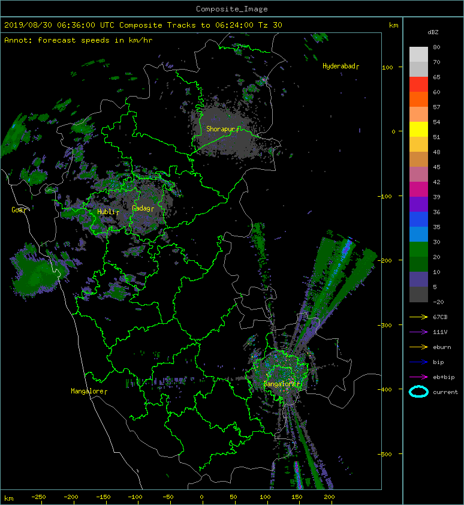Click the 'km' label at bottom-left axis
The width and height of the screenshot is (464, 505).
pyautogui.click(x=9, y=498)
